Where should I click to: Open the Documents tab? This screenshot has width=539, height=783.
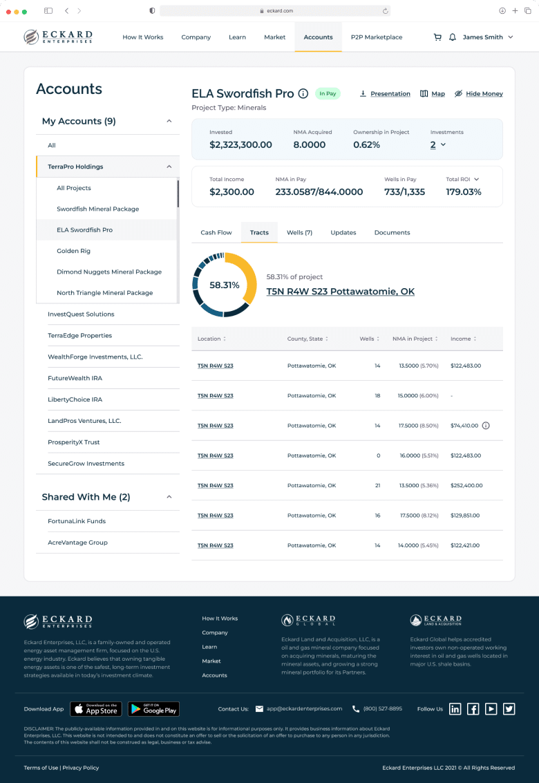(392, 233)
